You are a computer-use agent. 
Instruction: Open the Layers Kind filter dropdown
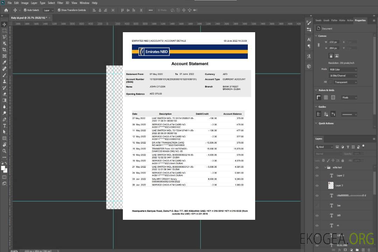(324, 147)
